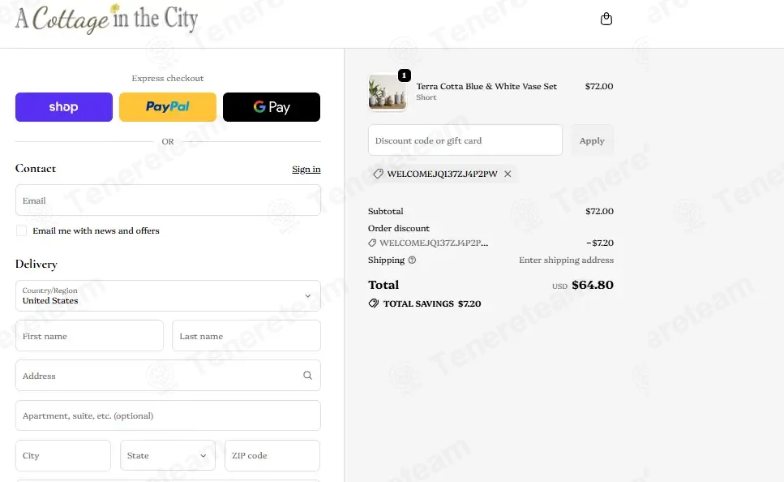Enable Email me with news and offers

point(22,230)
